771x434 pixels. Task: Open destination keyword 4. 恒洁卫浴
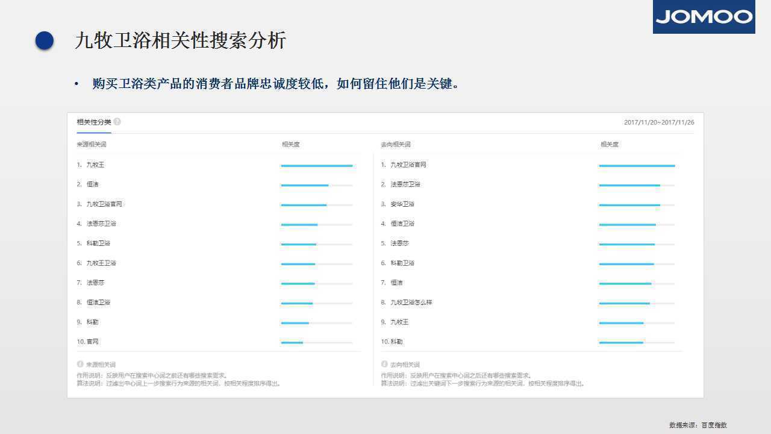click(x=398, y=224)
